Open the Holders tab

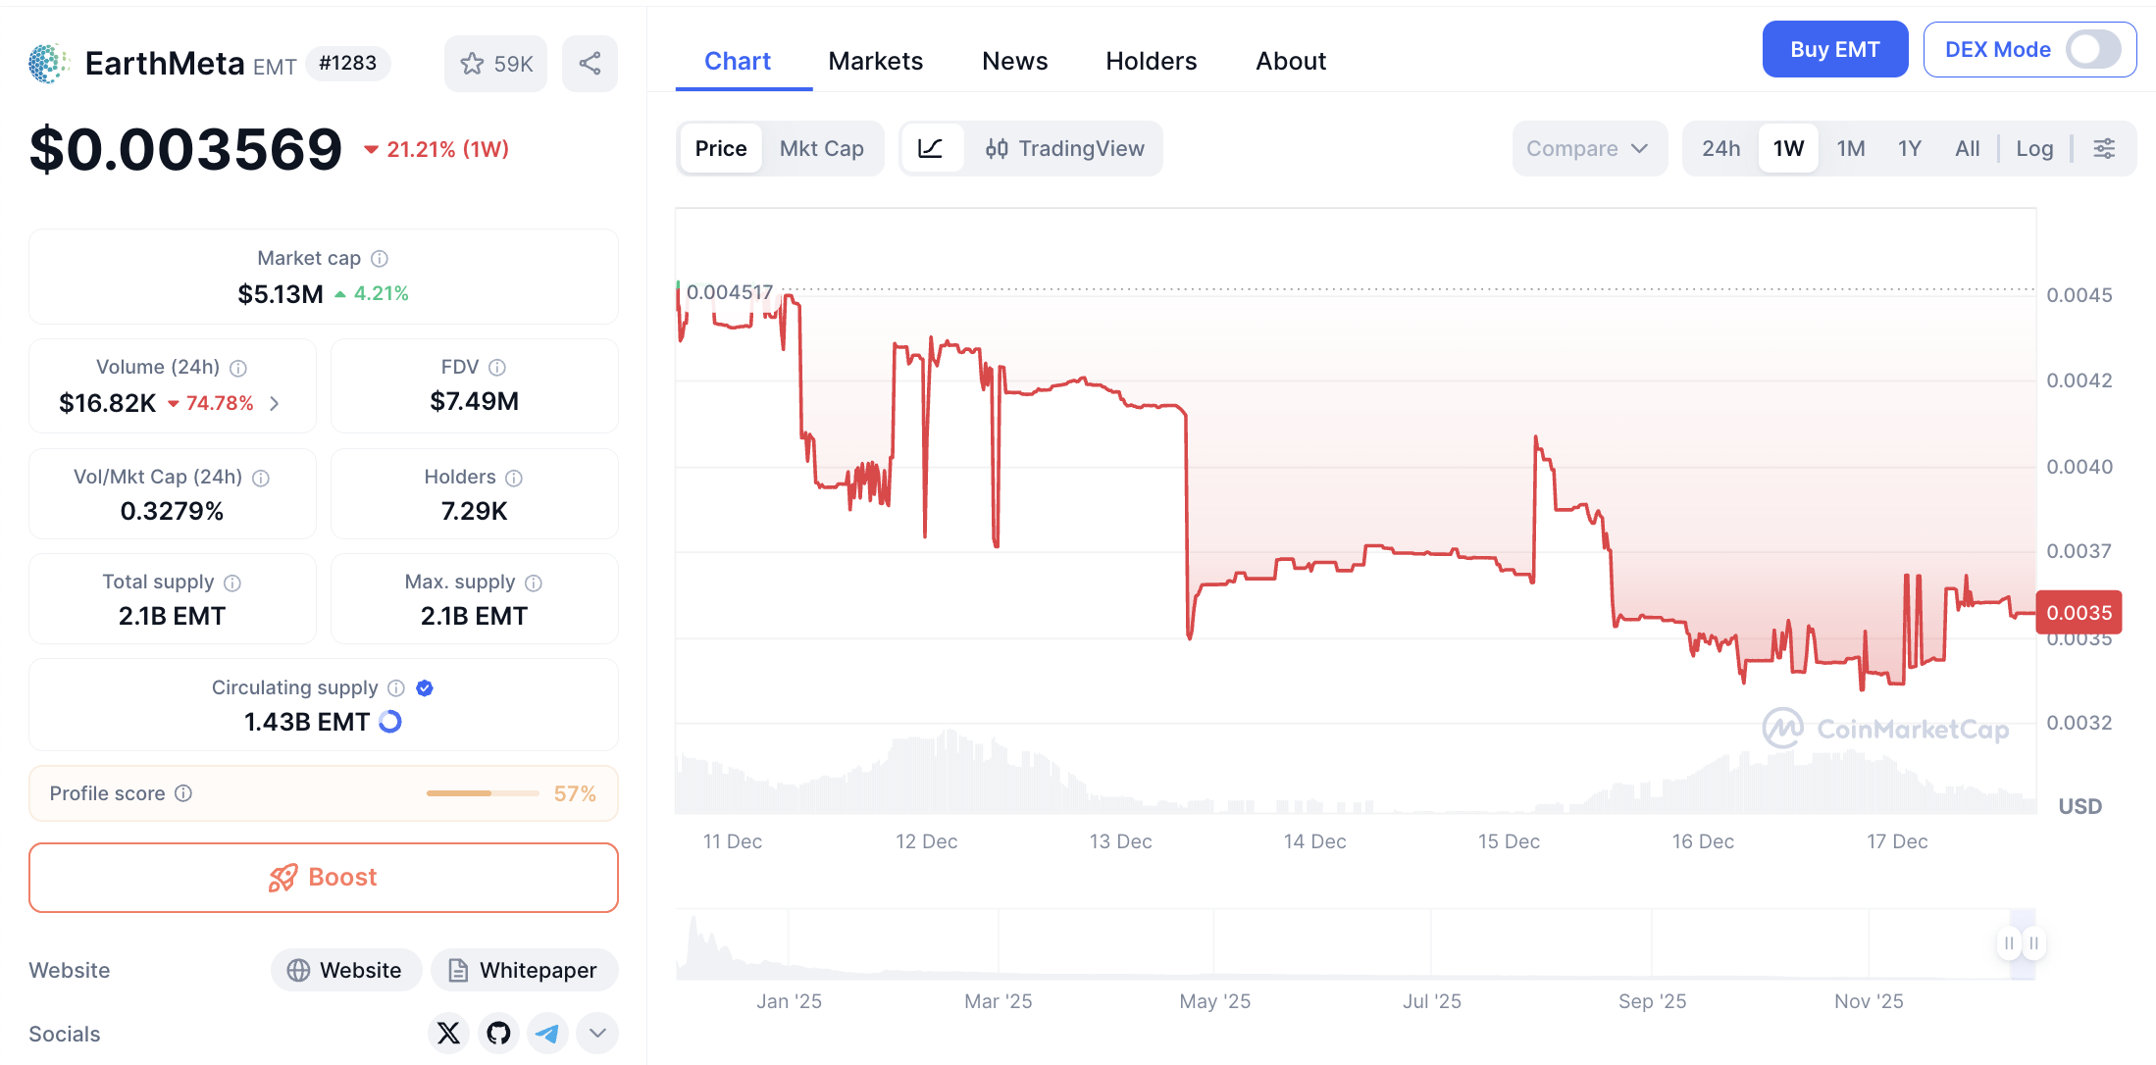pos(1151,61)
